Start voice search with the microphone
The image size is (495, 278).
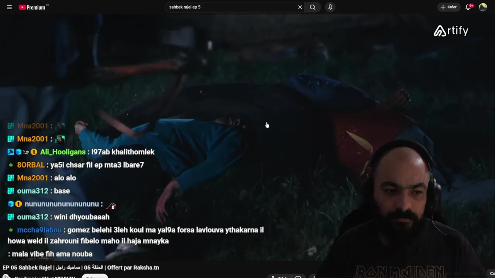(x=330, y=7)
